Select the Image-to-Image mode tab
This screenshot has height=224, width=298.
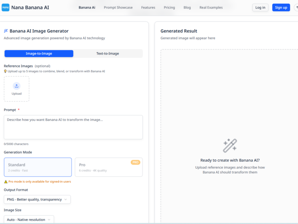pos(39,53)
